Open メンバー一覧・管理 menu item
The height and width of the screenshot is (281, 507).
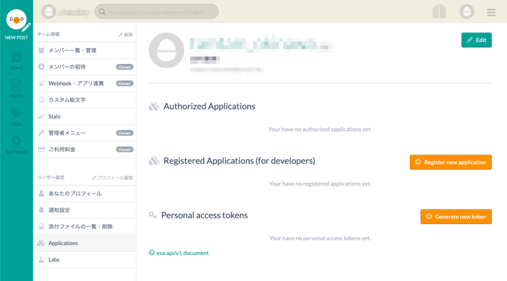point(84,50)
